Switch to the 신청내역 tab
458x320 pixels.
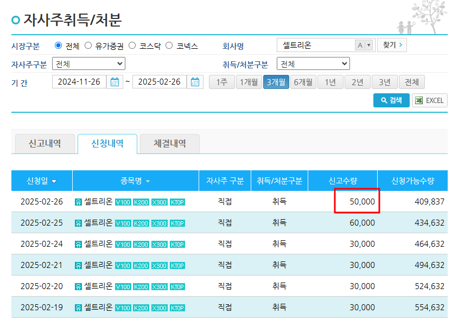(x=107, y=144)
